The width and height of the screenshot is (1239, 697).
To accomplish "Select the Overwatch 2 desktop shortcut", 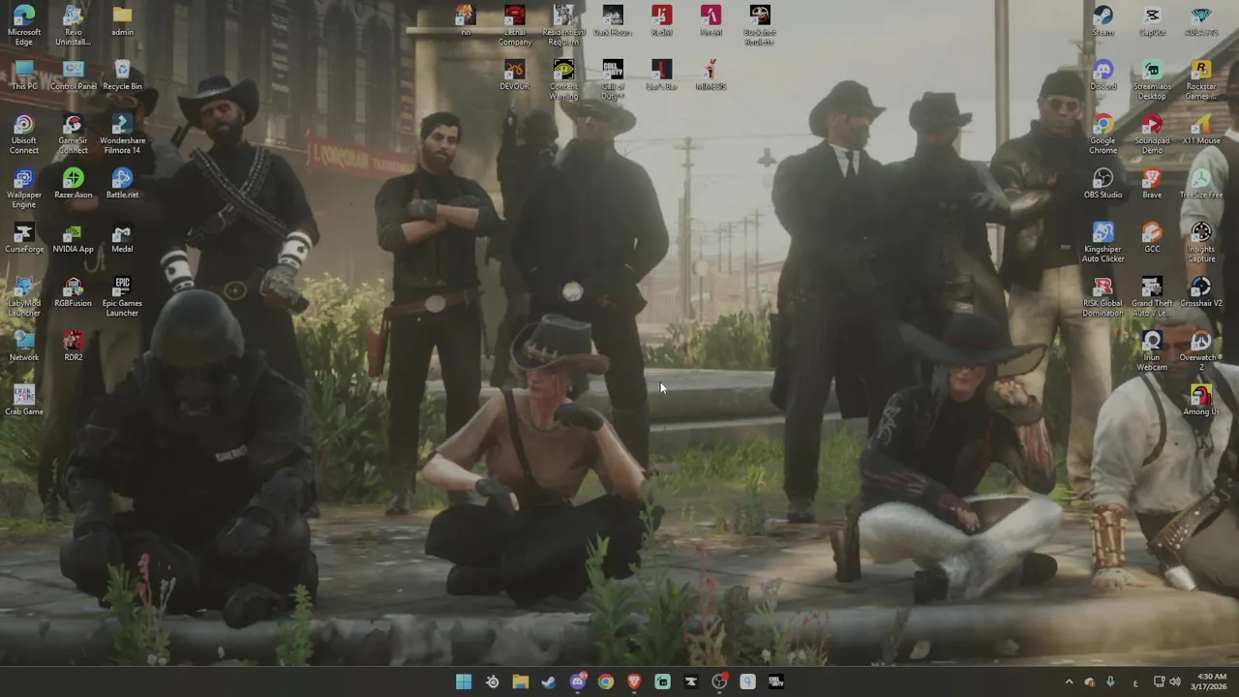I will point(1201,350).
